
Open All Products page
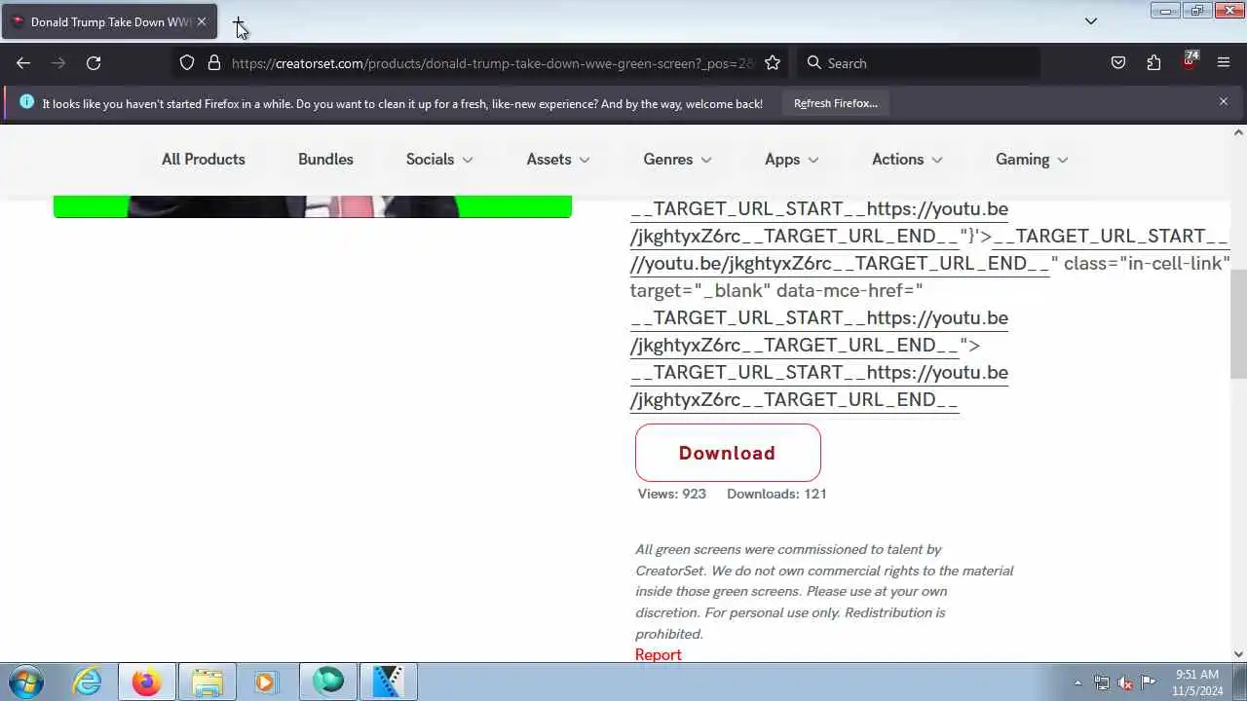point(204,160)
